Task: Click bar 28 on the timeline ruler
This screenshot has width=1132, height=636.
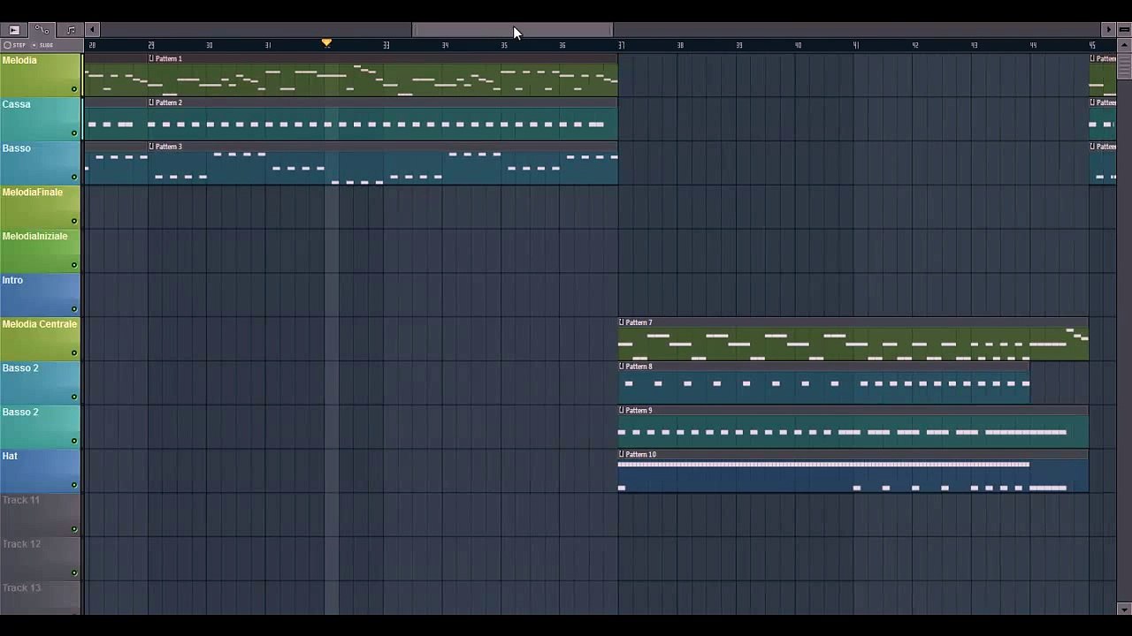Action: [92, 45]
